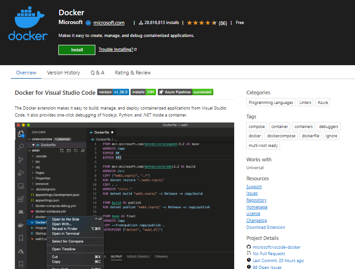355x269 pixels.
Task: Open the Changelog link
Action: [x=256, y=220]
